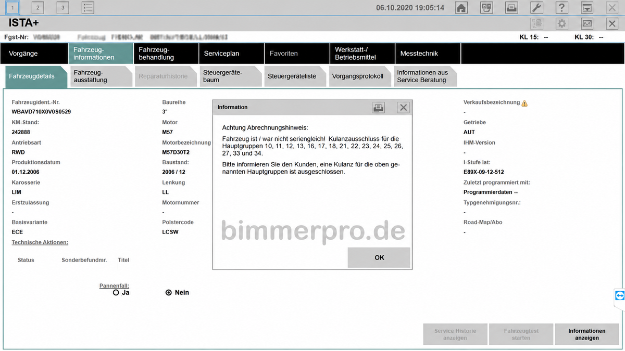Open the Vorgänge menu

point(34,54)
